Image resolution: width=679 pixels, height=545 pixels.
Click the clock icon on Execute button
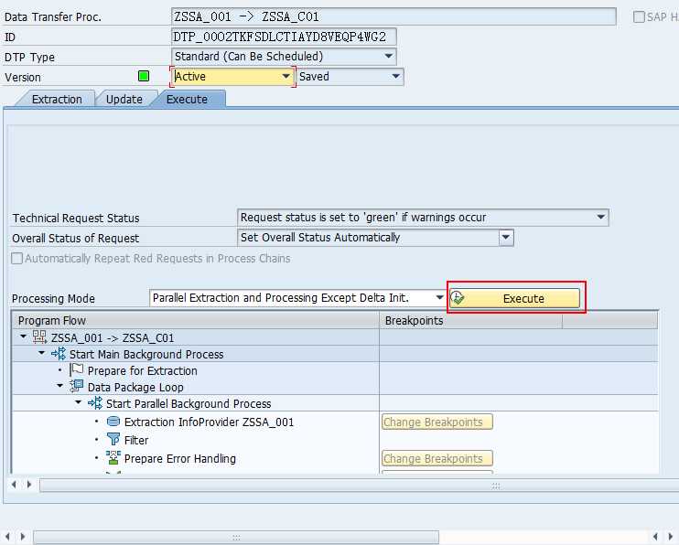pos(458,298)
